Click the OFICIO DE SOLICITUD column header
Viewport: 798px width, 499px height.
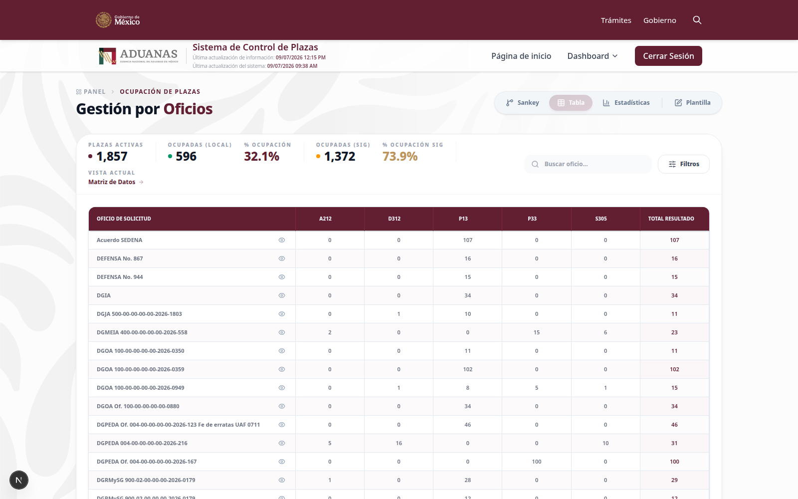192,219
